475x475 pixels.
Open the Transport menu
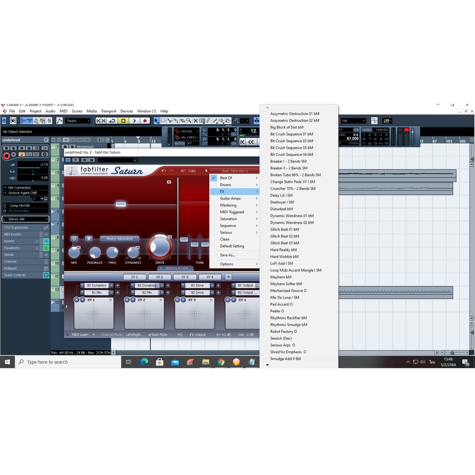tap(109, 111)
